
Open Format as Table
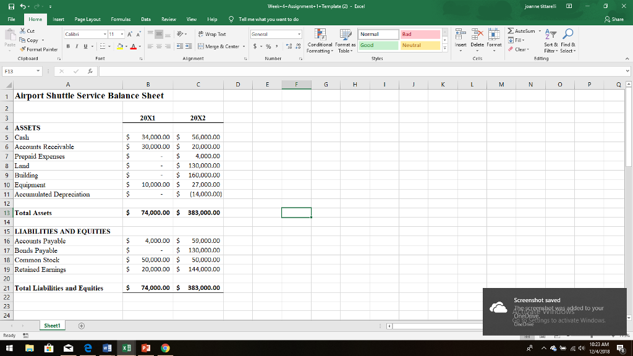coord(345,41)
